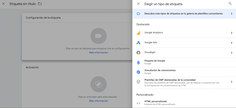Click the Google Analytics bar chart icon
Image resolution: width=236 pixels, height=108 pixels.
pos(138,33)
